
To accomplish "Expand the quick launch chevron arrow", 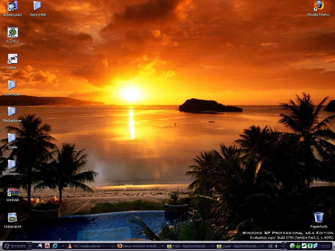I will coord(63,246).
